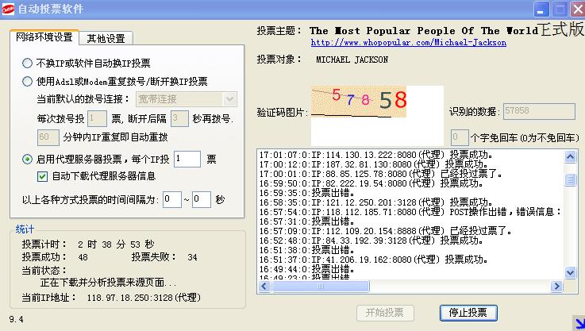Click the 投票成功 count 48

(x=83, y=257)
